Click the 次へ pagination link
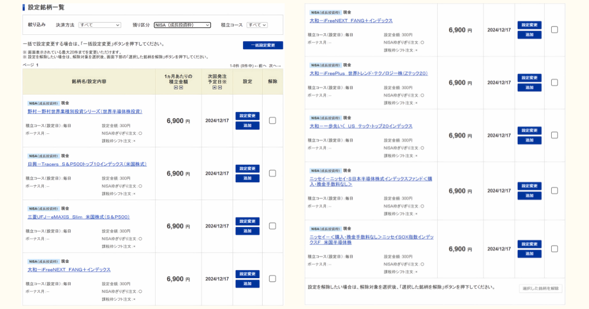Image resolution: width=589 pixels, height=309 pixels. [274, 66]
